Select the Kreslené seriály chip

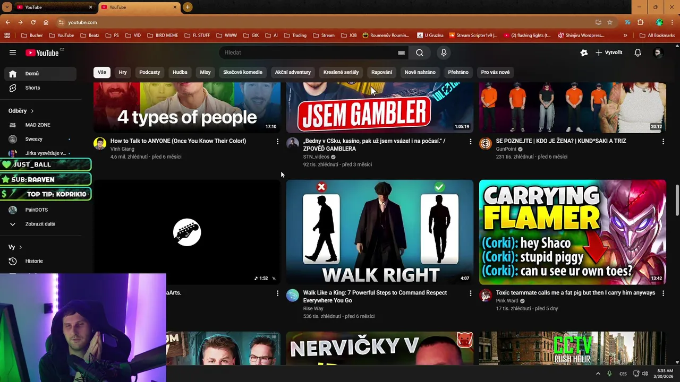(x=341, y=72)
